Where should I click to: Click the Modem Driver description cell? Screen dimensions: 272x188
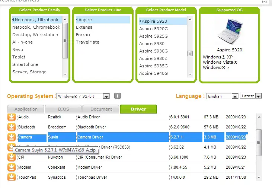(90, 168)
